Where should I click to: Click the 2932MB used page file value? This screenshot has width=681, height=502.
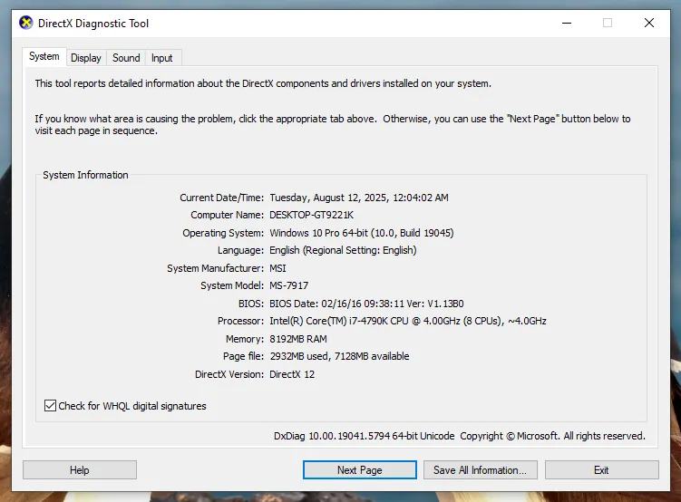coord(339,357)
